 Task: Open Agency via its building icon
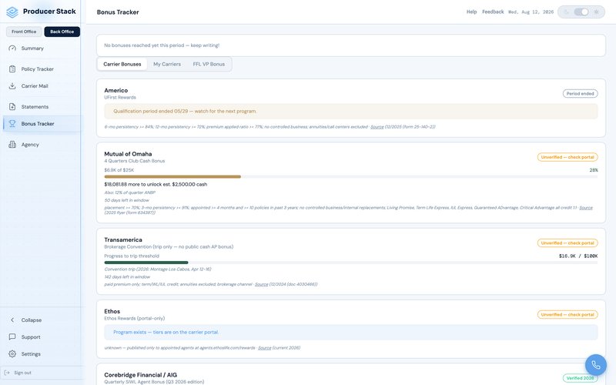click(12, 144)
